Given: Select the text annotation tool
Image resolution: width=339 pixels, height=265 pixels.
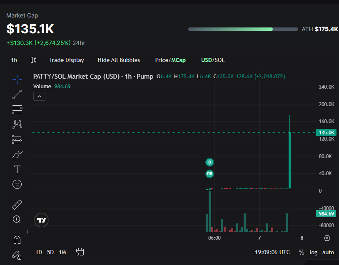Looking at the screenshot, I should pyautogui.click(x=17, y=169).
